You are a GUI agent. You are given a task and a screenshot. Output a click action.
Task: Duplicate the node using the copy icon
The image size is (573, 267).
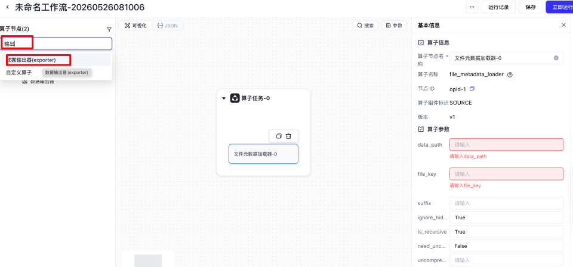[x=279, y=136]
